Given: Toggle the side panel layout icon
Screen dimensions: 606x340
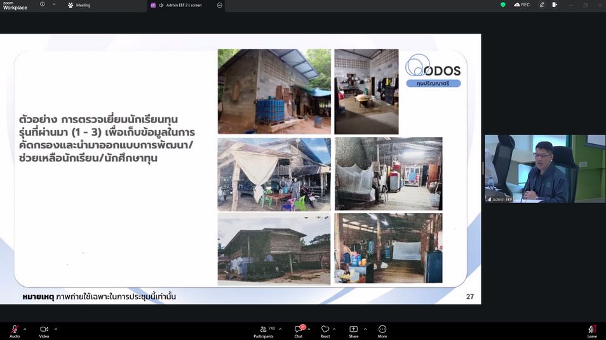Looking at the screenshot, I should click(x=555, y=4).
